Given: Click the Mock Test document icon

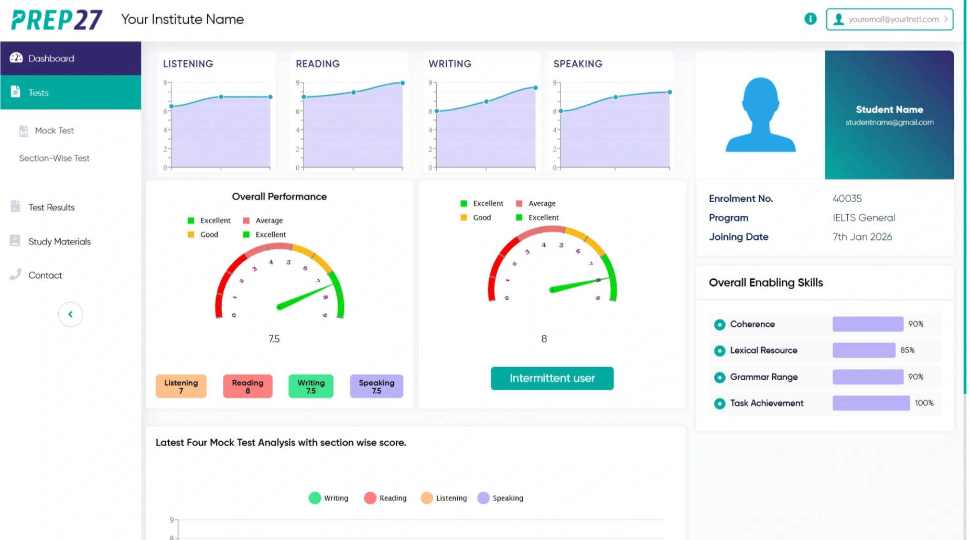Looking at the screenshot, I should tap(23, 130).
